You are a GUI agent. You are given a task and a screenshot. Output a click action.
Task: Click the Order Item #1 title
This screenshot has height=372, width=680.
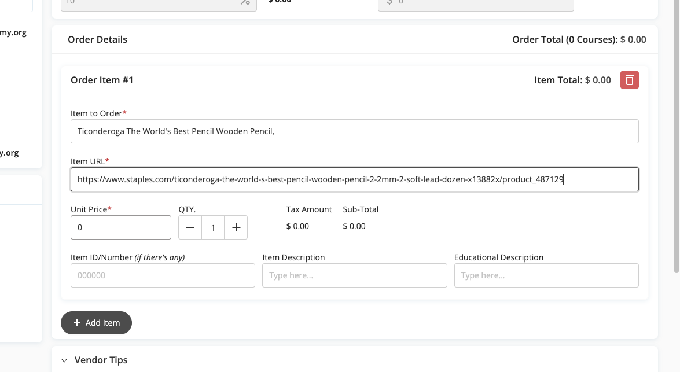click(x=102, y=80)
